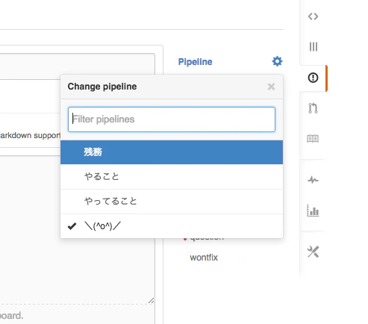Grab the text area resize handle

tap(151, 301)
